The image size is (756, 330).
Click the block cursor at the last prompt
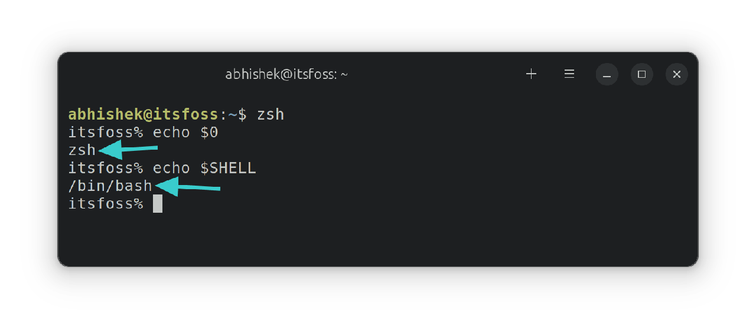[x=158, y=204]
